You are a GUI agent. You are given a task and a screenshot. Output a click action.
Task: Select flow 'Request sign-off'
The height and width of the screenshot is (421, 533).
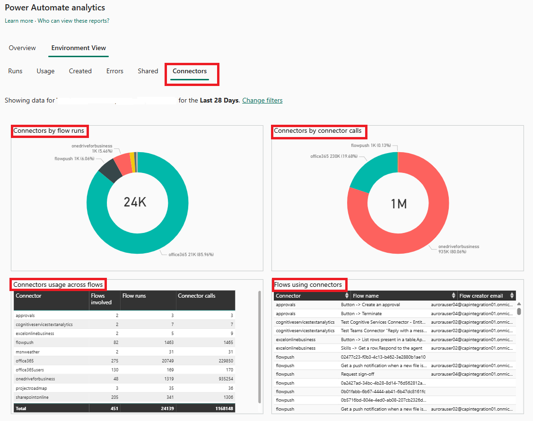pos(357,374)
